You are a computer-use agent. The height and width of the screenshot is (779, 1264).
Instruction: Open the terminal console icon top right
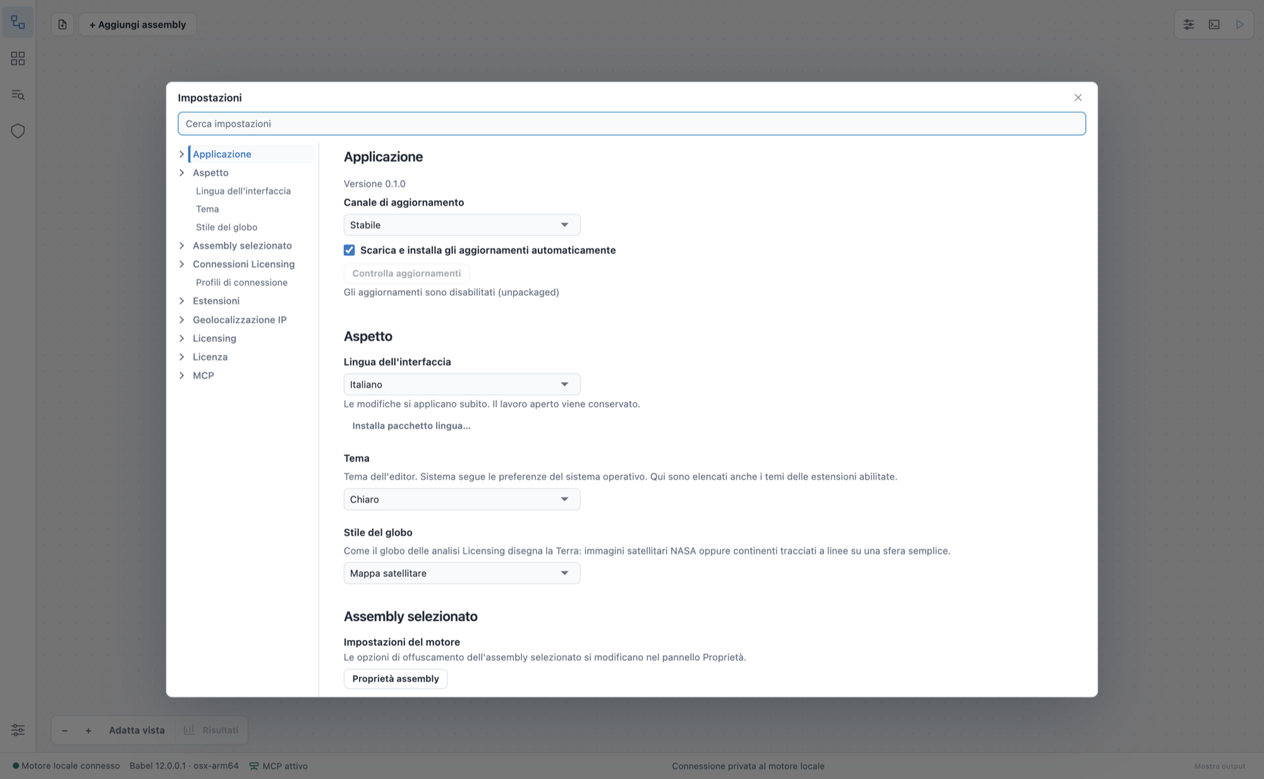click(1214, 25)
